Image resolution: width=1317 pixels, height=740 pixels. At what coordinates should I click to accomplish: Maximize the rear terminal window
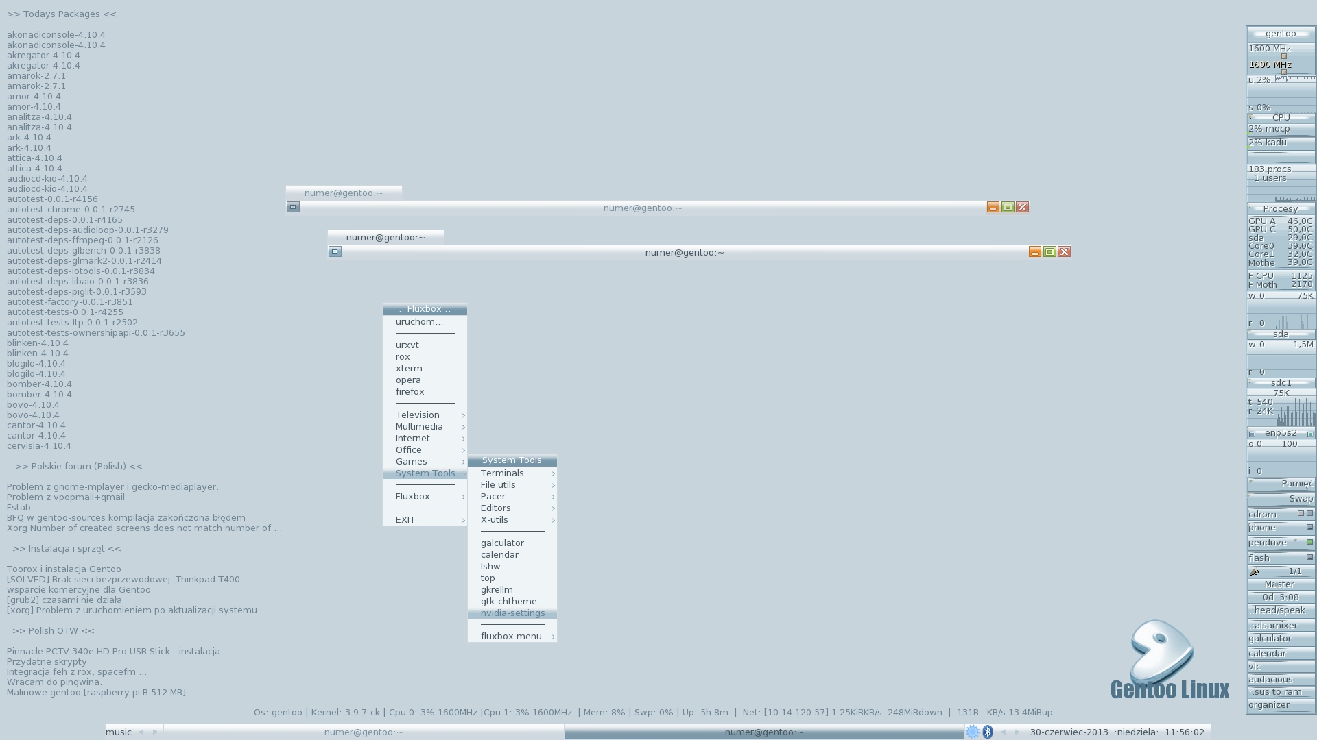click(1008, 207)
